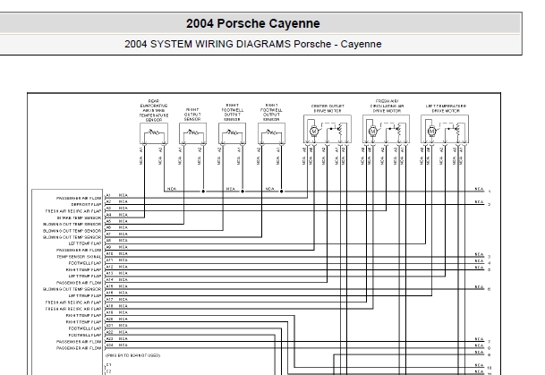Click pin label 'A5' on the control unit connector

pos(108,221)
